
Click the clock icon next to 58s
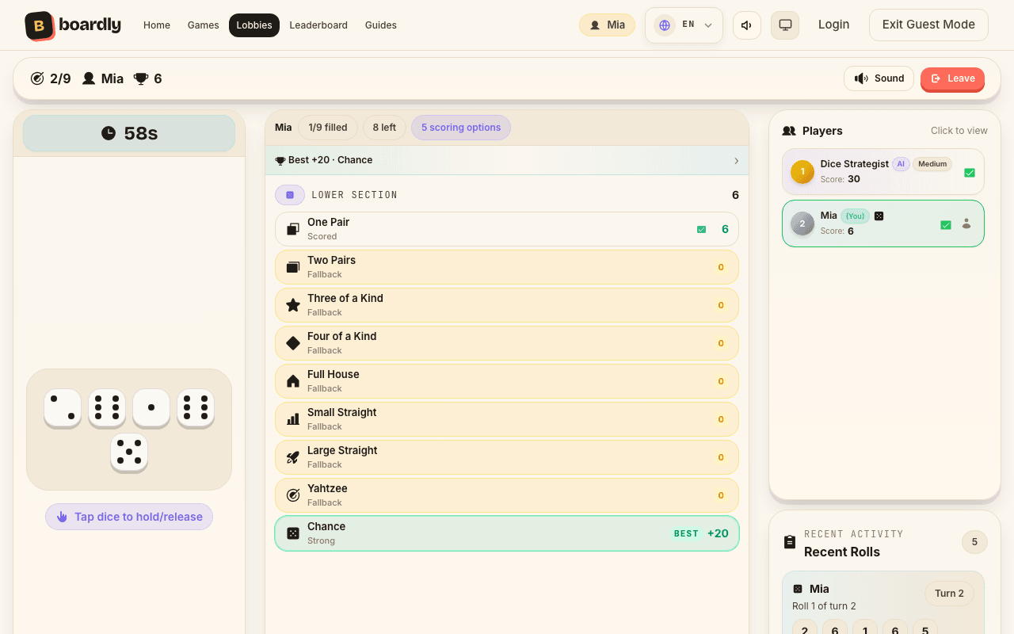tap(109, 133)
